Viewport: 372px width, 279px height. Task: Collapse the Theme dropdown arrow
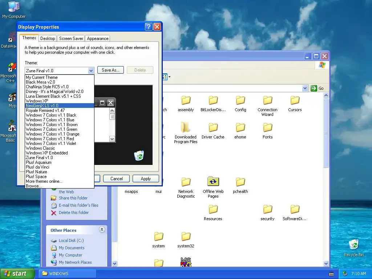(91, 70)
